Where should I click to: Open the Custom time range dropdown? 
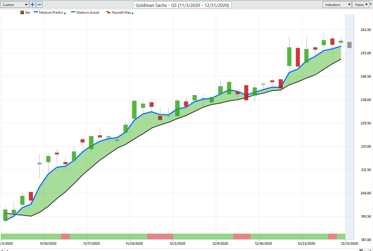[x=14, y=5]
